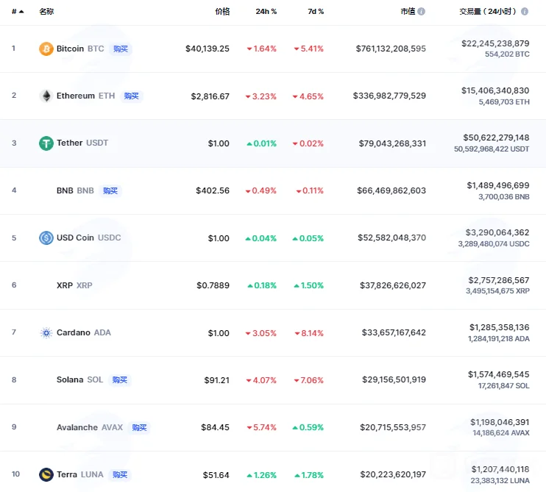Open the 市值 info tooltip icon
Screen dimensions: 546x492
tap(422, 12)
